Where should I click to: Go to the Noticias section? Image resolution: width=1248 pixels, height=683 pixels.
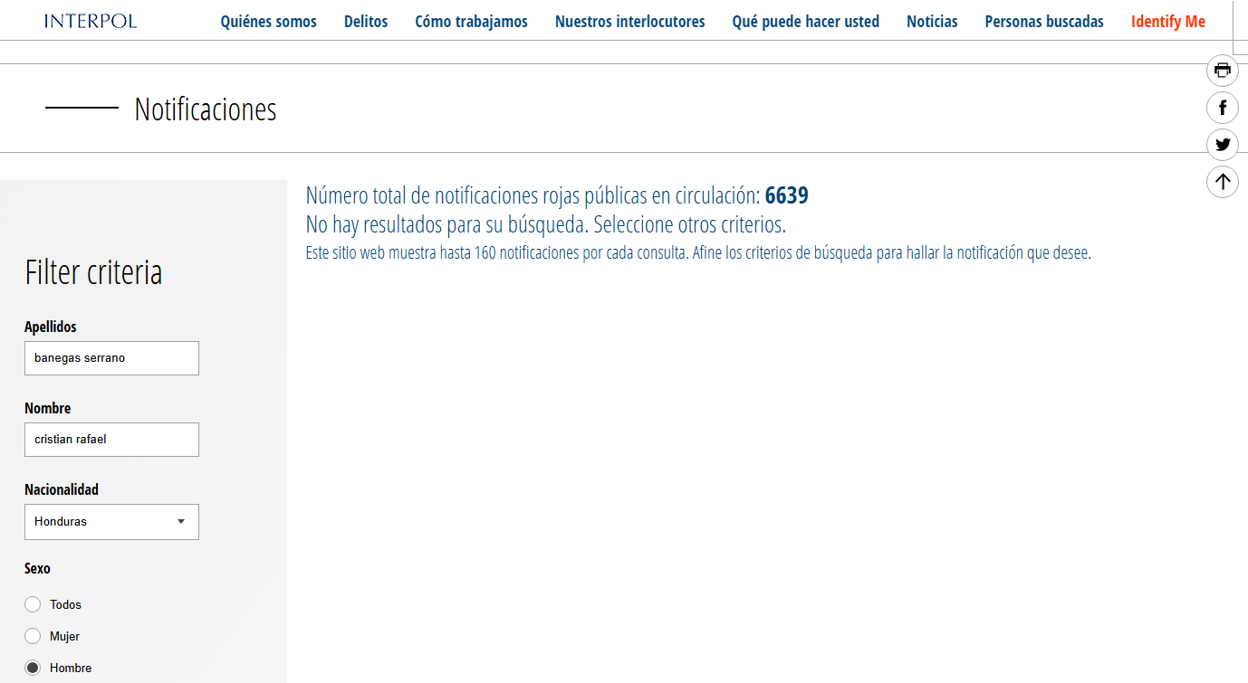point(932,22)
